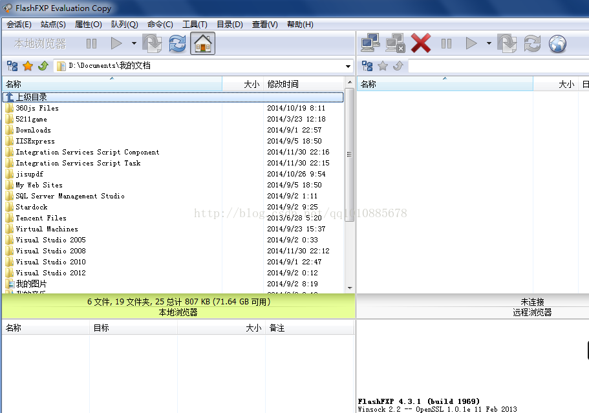Image resolution: width=589 pixels, height=413 pixels.
Task: Open dropdown arrow next to local play button
Action: tap(134, 43)
